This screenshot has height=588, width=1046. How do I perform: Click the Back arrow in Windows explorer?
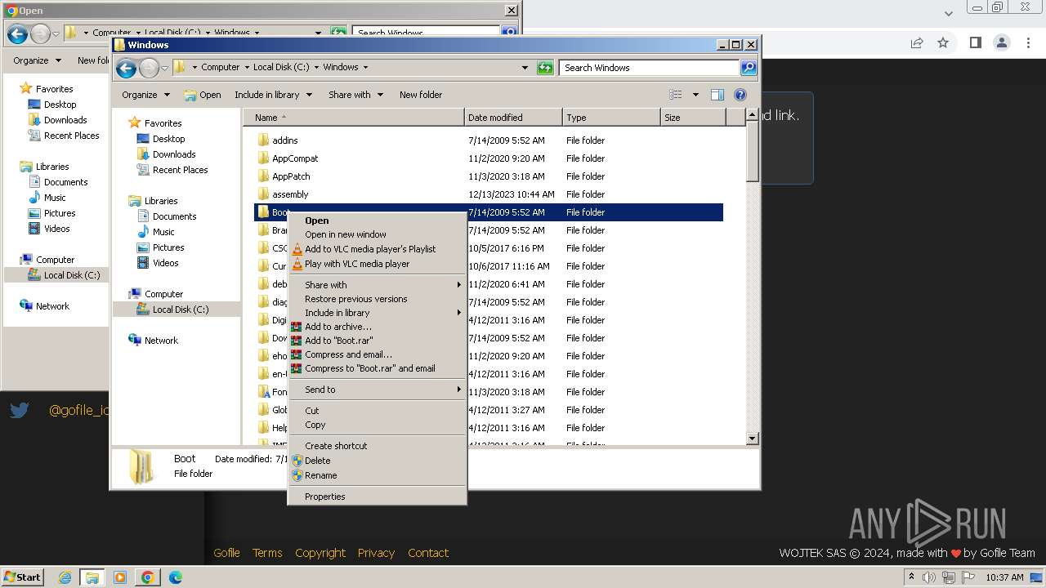pos(126,68)
